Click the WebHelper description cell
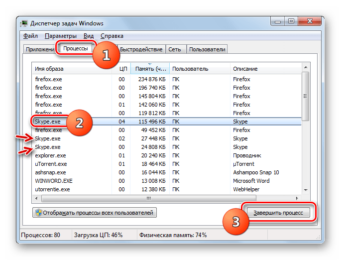 tap(246, 189)
